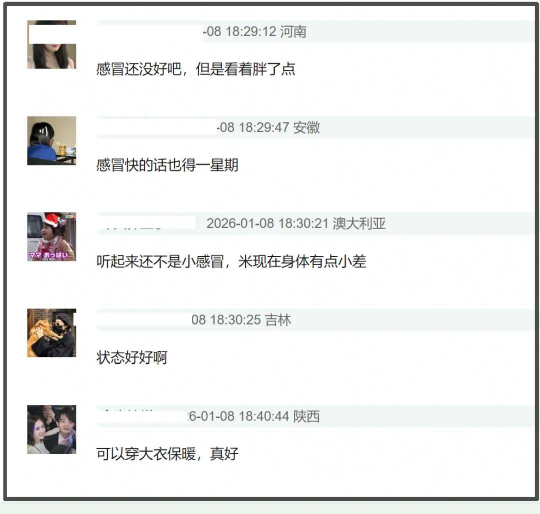Viewport: 540px width, 514px height.
Task: Select the comment 状态好好啊
Action: pos(132,357)
